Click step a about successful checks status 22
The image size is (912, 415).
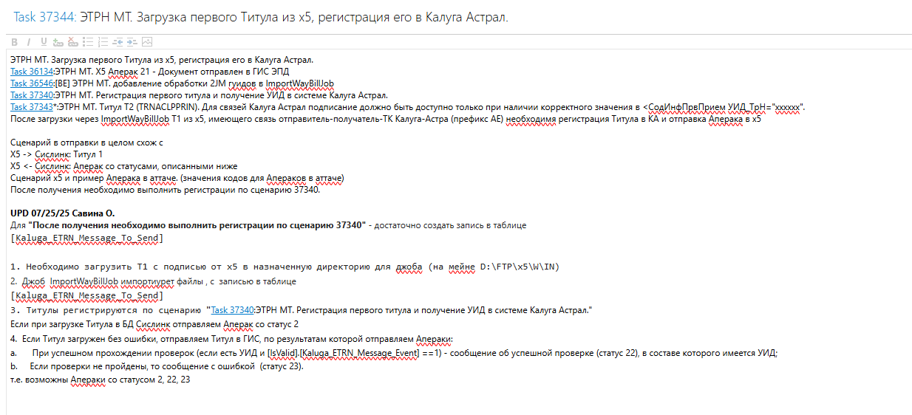tap(394, 353)
